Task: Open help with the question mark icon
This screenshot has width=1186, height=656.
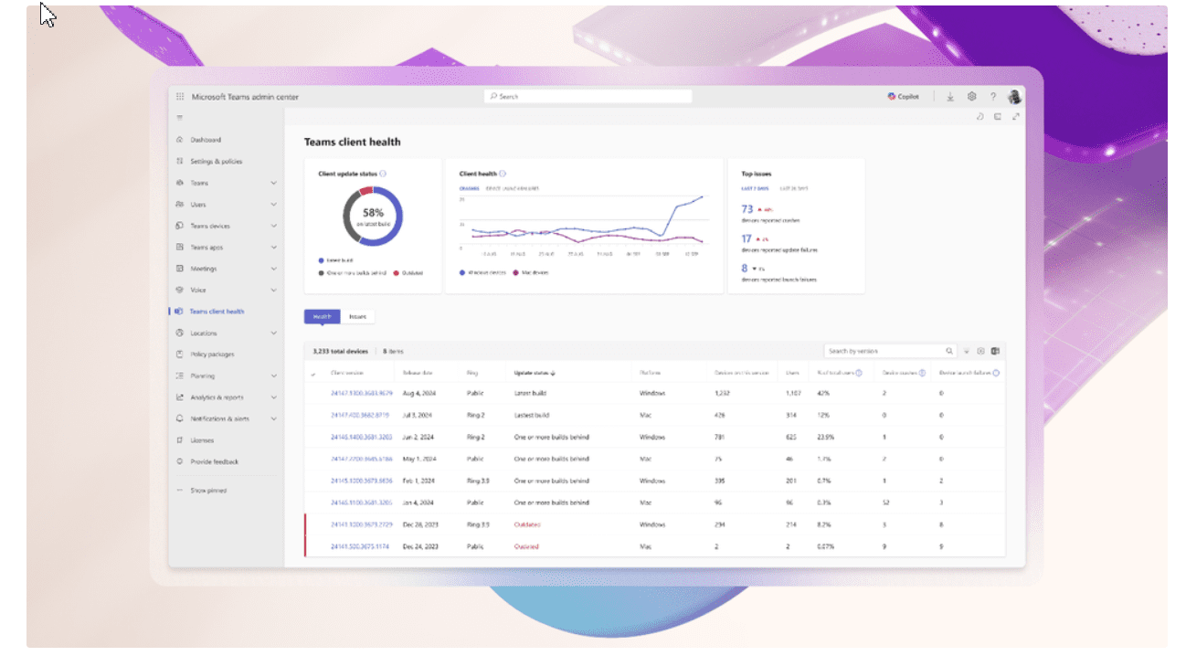Action: 993,97
